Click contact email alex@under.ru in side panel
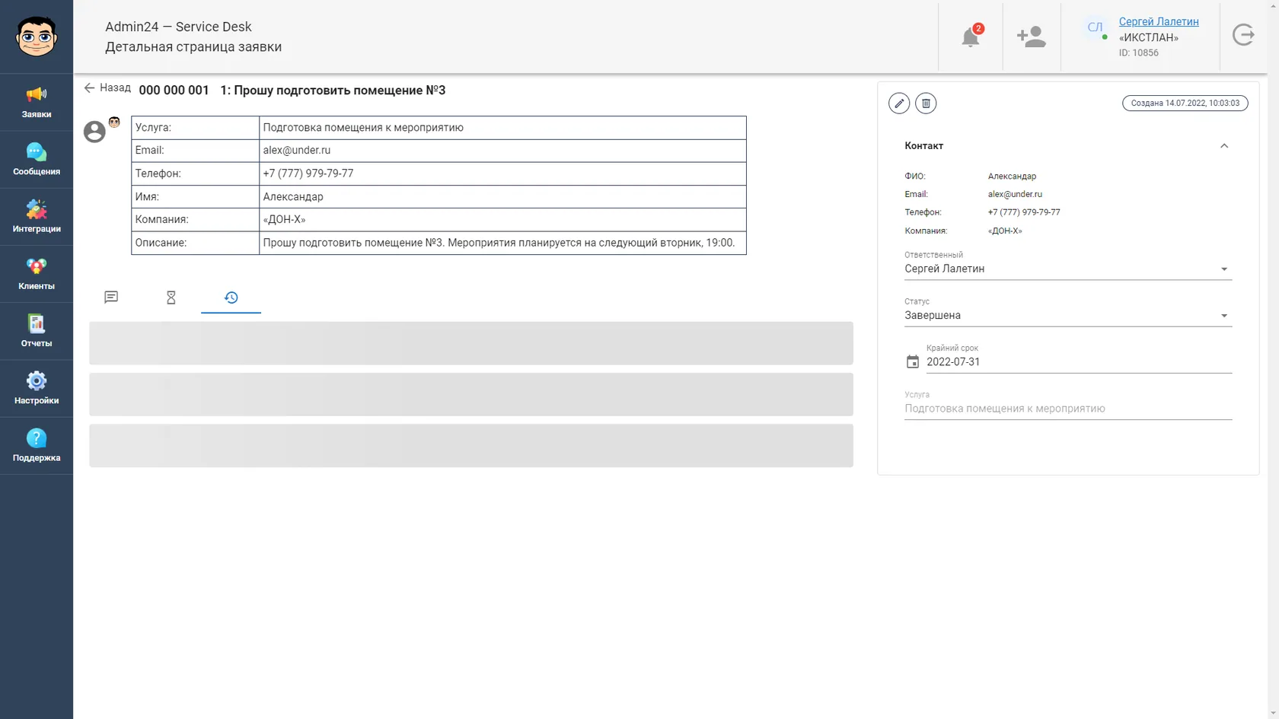This screenshot has height=719, width=1279. [1015, 194]
